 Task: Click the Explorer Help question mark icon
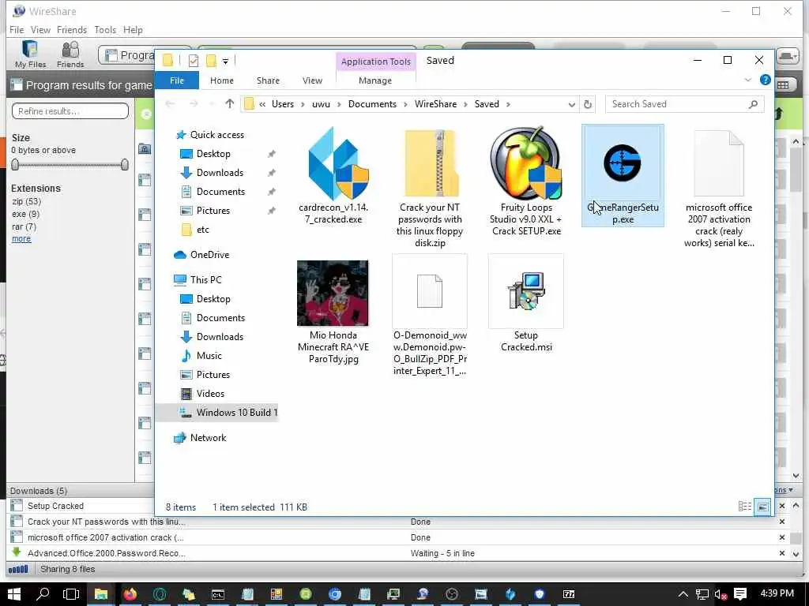(x=765, y=80)
